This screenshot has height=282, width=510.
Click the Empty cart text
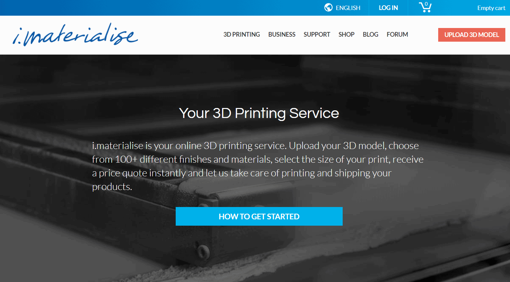point(491,8)
